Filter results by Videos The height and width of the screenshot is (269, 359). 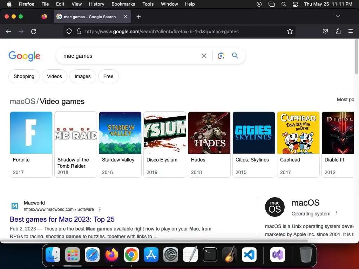click(x=54, y=76)
